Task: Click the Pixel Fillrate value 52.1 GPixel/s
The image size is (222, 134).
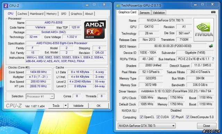Action: [x=151, y=72]
